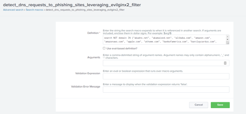Click the Arguments field label
This screenshot has height=114, width=246.
click(94, 58)
